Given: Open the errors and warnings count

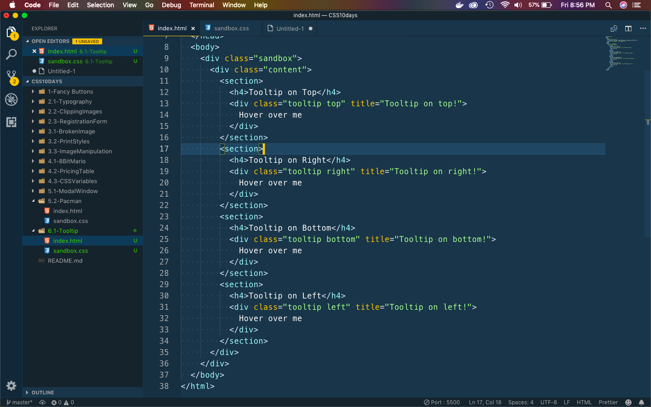Looking at the screenshot, I should [63, 402].
